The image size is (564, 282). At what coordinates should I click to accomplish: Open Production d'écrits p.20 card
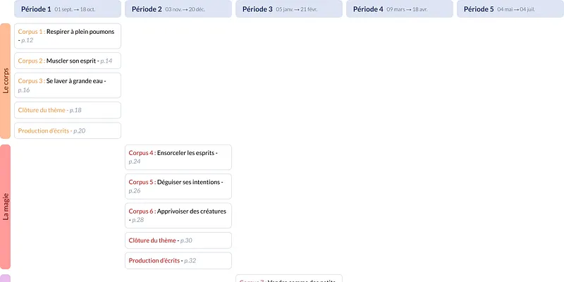click(68, 130)
